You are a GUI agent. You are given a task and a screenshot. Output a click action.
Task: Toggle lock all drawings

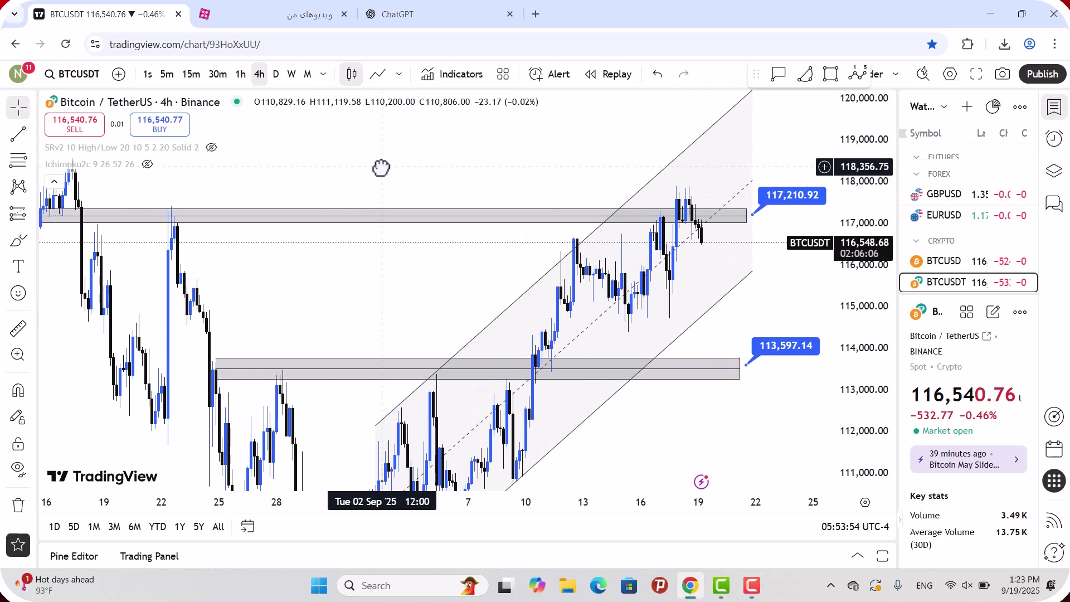click(x=18, y=444)
